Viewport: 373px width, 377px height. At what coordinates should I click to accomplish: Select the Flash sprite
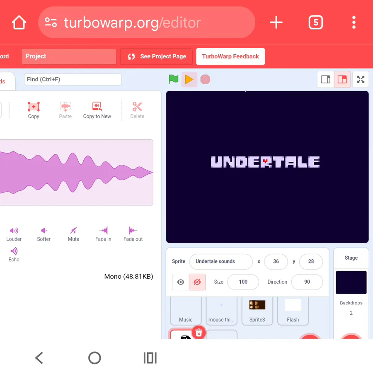point(293,311)
